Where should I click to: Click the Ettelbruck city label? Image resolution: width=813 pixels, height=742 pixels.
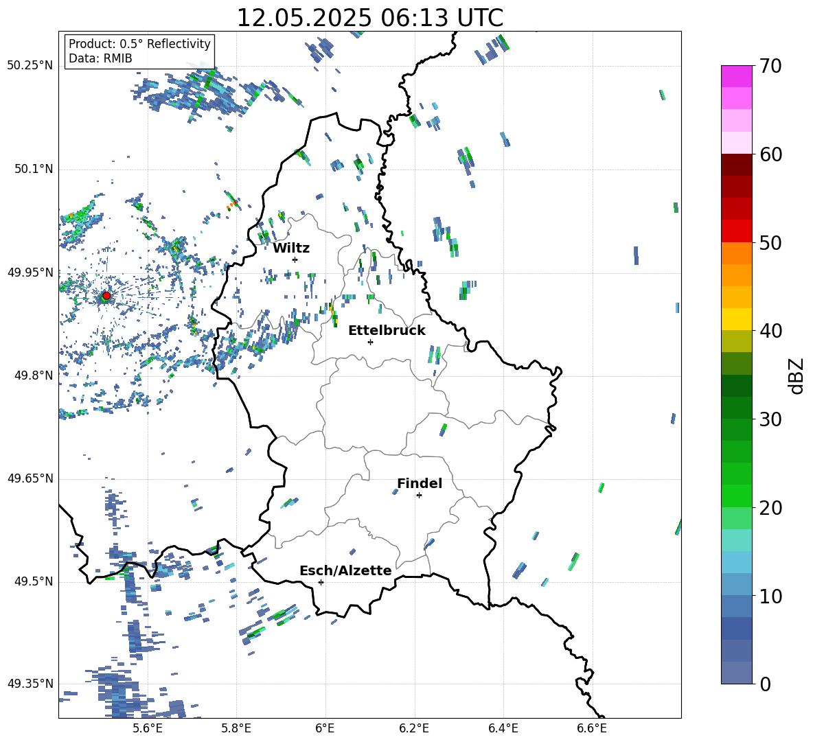(x=387, y=331)
